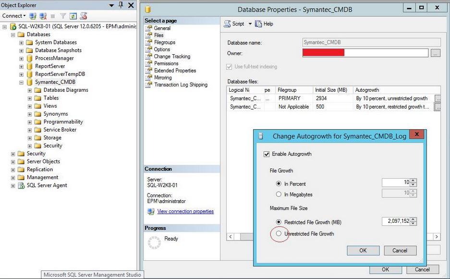
Task: Click the Symantec_CMDB database icon
Action: coord(29,82)
